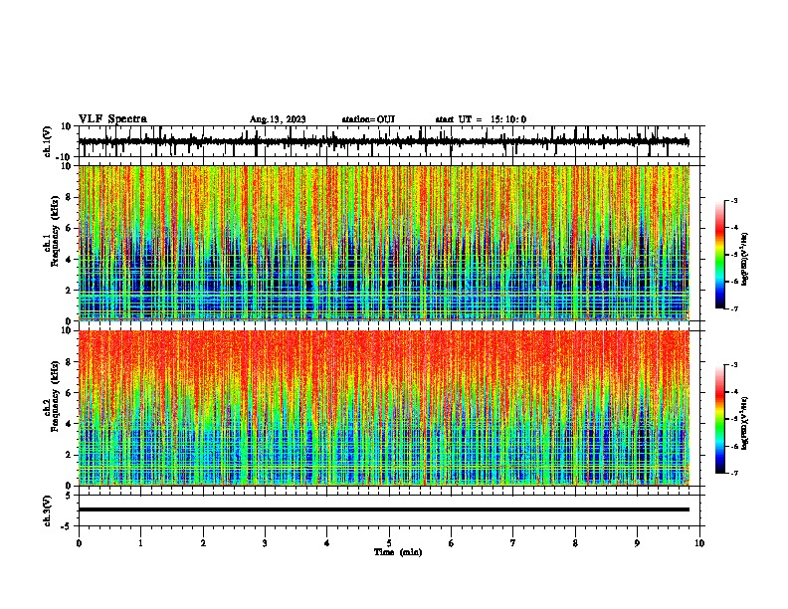Click time axis tick label 0
The width and height of the screenshot is (788, 609).
79,543
